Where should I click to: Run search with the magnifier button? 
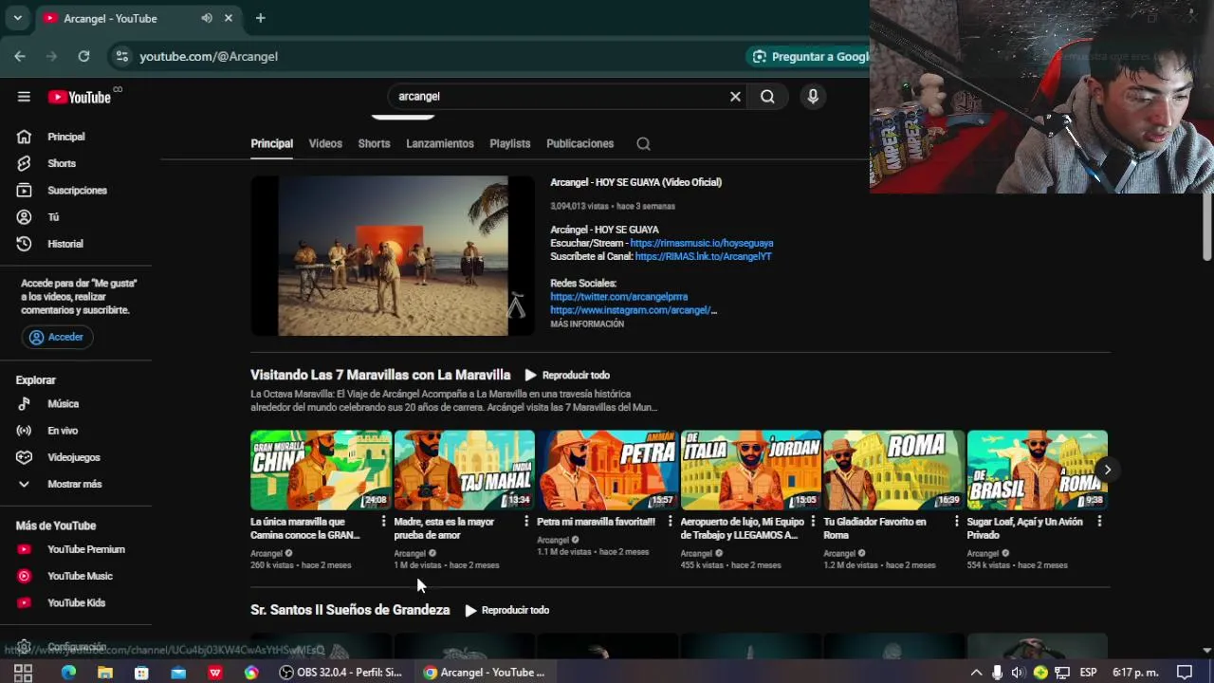(x=767, y=96)
